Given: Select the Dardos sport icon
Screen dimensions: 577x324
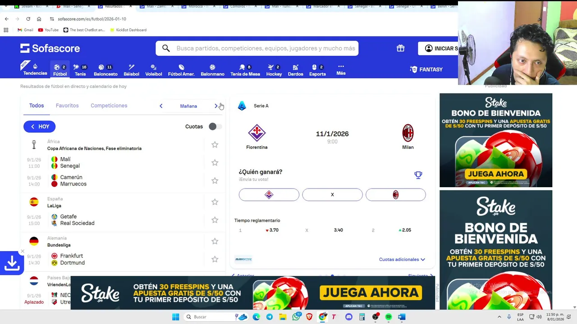Looking at the screenshot, I should [295, 67].
